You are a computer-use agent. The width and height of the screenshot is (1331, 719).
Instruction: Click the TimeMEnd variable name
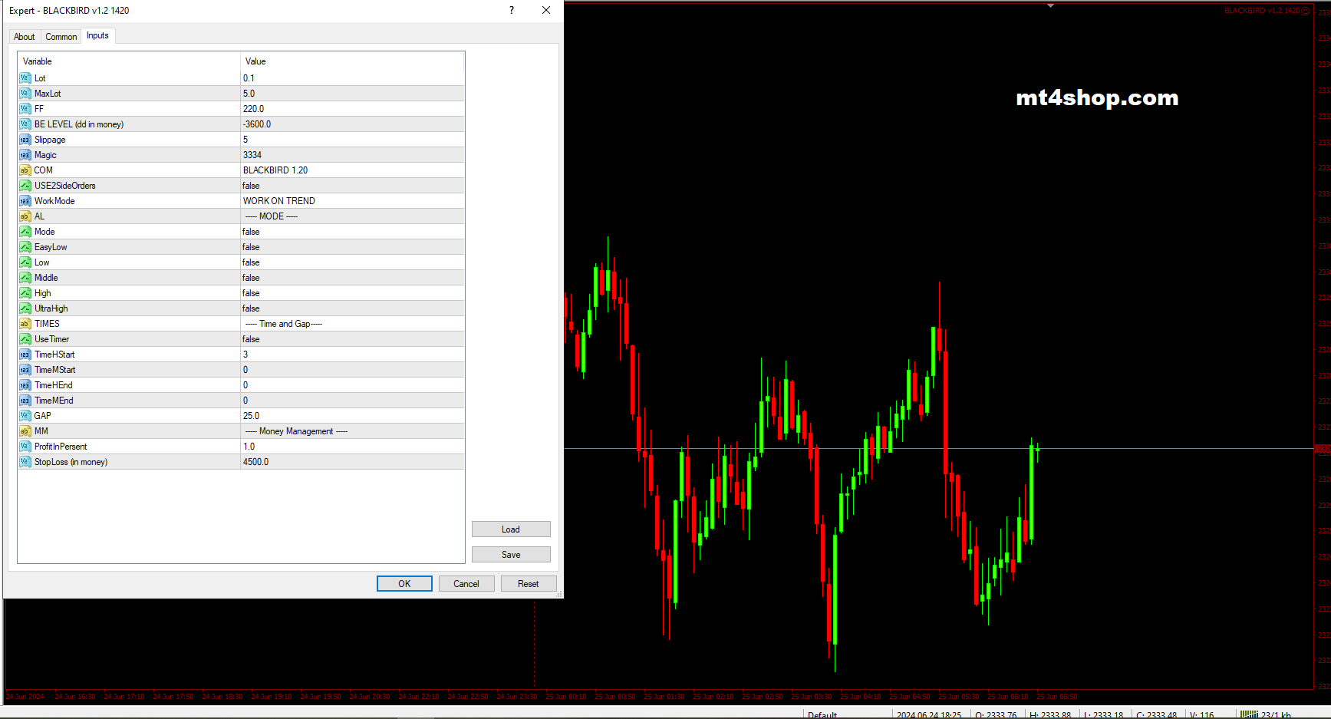pyautogui.click(x=54, y=401)
